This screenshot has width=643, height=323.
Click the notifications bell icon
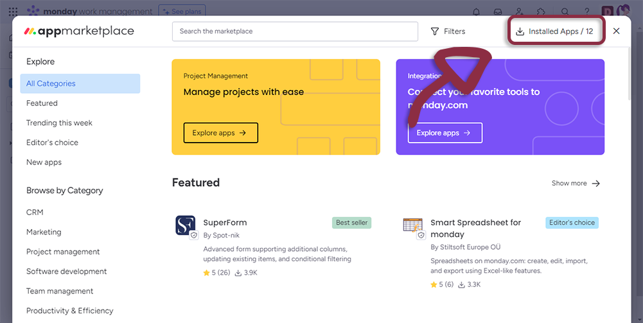(x=476, y=12)
